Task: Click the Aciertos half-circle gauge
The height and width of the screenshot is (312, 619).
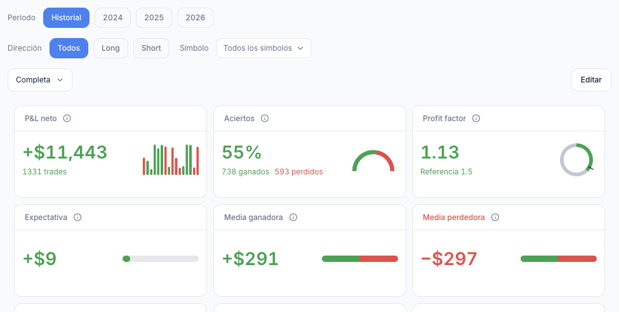Action: [373, 160]
